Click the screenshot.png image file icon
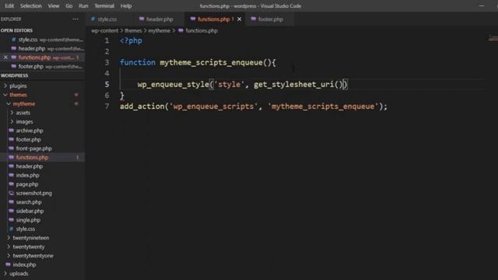Viewport: 498px width, 280px height. point(11,193)
